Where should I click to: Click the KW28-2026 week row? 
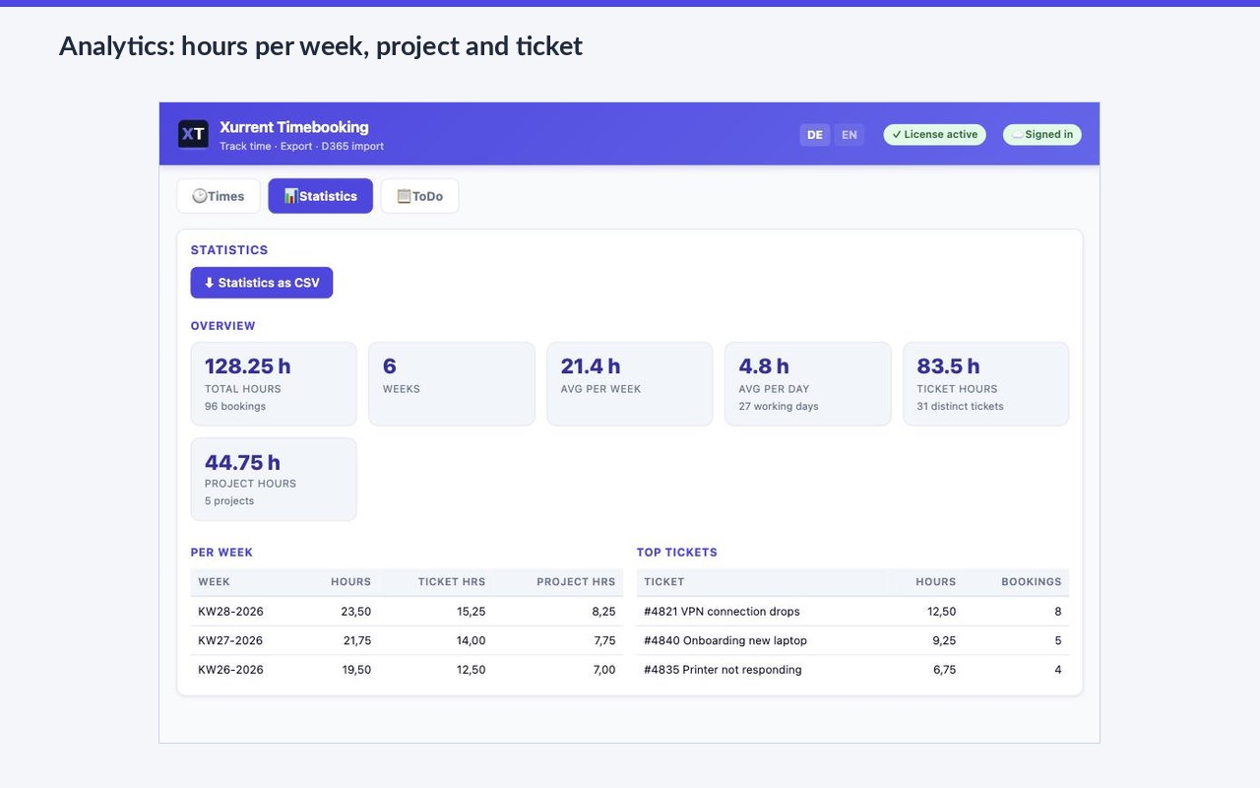(x=407, y=612)
